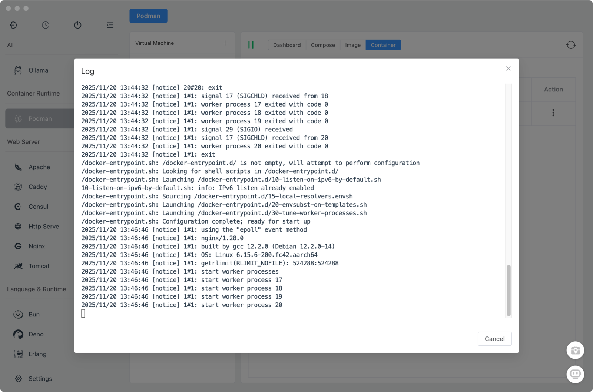Image resolution: width=593 pixels, height=392 pixels.
Task: Click the back arrow icon in toolbar
Action: tap(13, 25)
